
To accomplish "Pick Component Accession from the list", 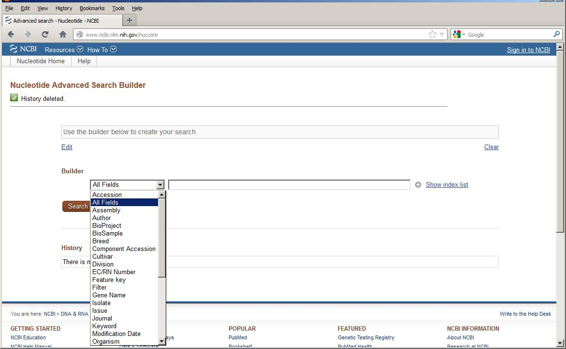I will 125,249.
